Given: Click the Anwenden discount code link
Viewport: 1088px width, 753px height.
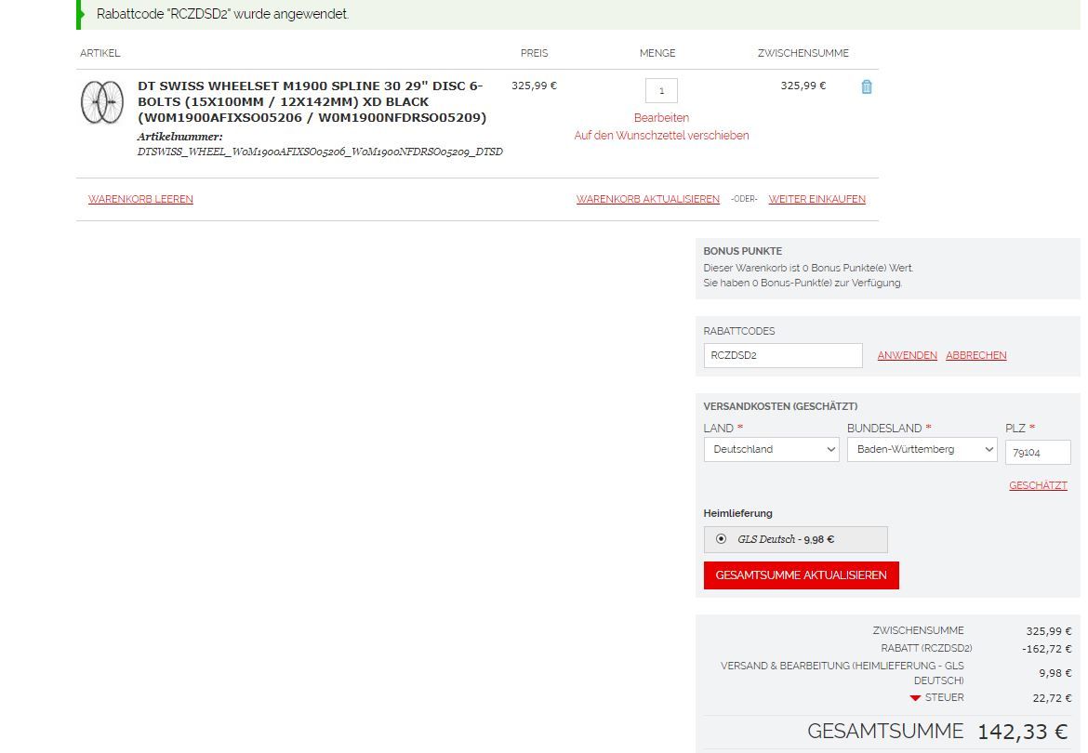Looking at the screenshot, I should coord(907,355).
